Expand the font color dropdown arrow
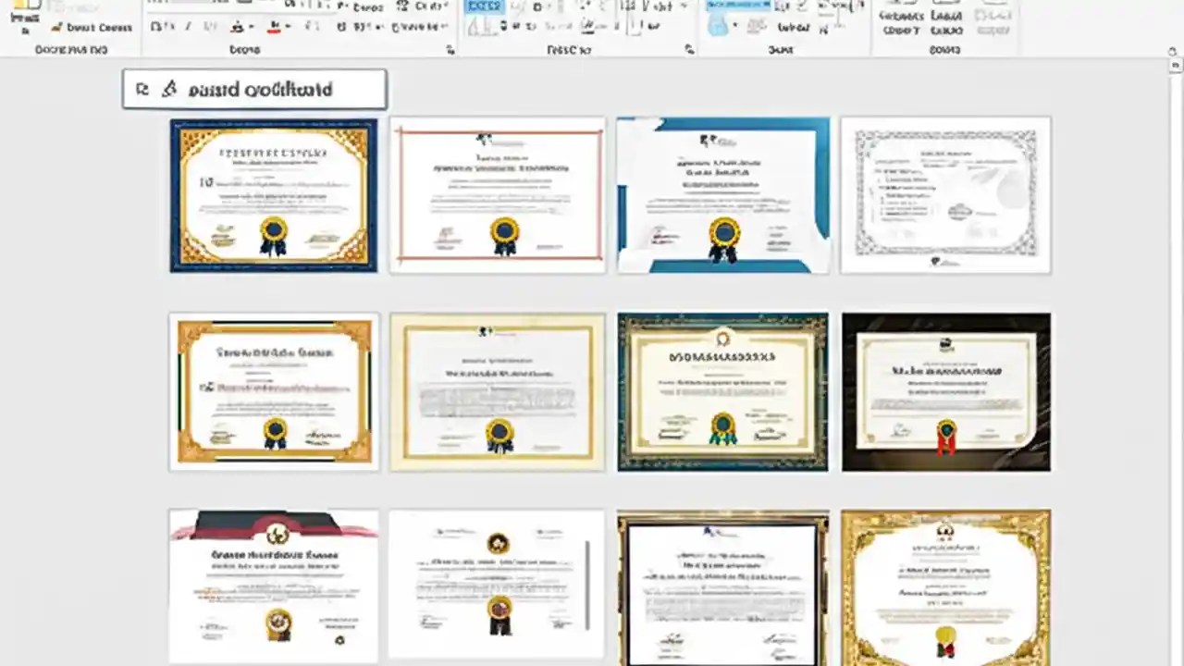This screenshot has height=666, width=1184. 288,26
